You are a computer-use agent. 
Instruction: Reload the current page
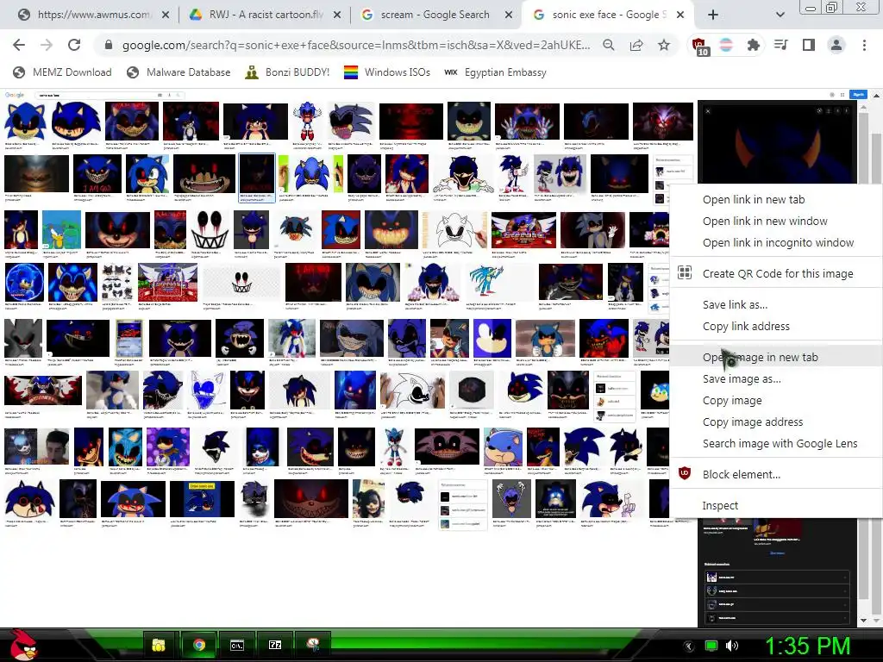pyautogui.click(x=74, y=45)
